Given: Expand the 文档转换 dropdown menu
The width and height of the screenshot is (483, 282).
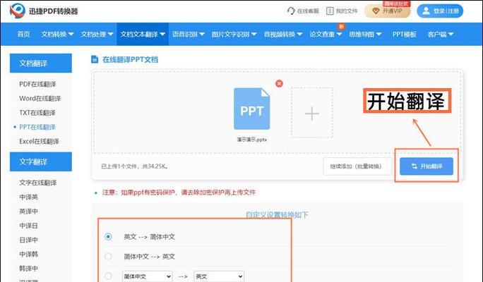Looking at the screenshot, I should (x=57, y=34).
